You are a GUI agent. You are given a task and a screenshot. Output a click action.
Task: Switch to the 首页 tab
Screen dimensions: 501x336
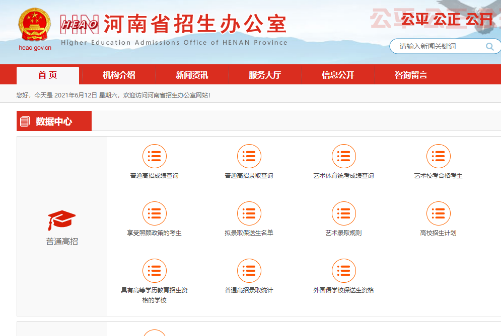pos(48,75)
